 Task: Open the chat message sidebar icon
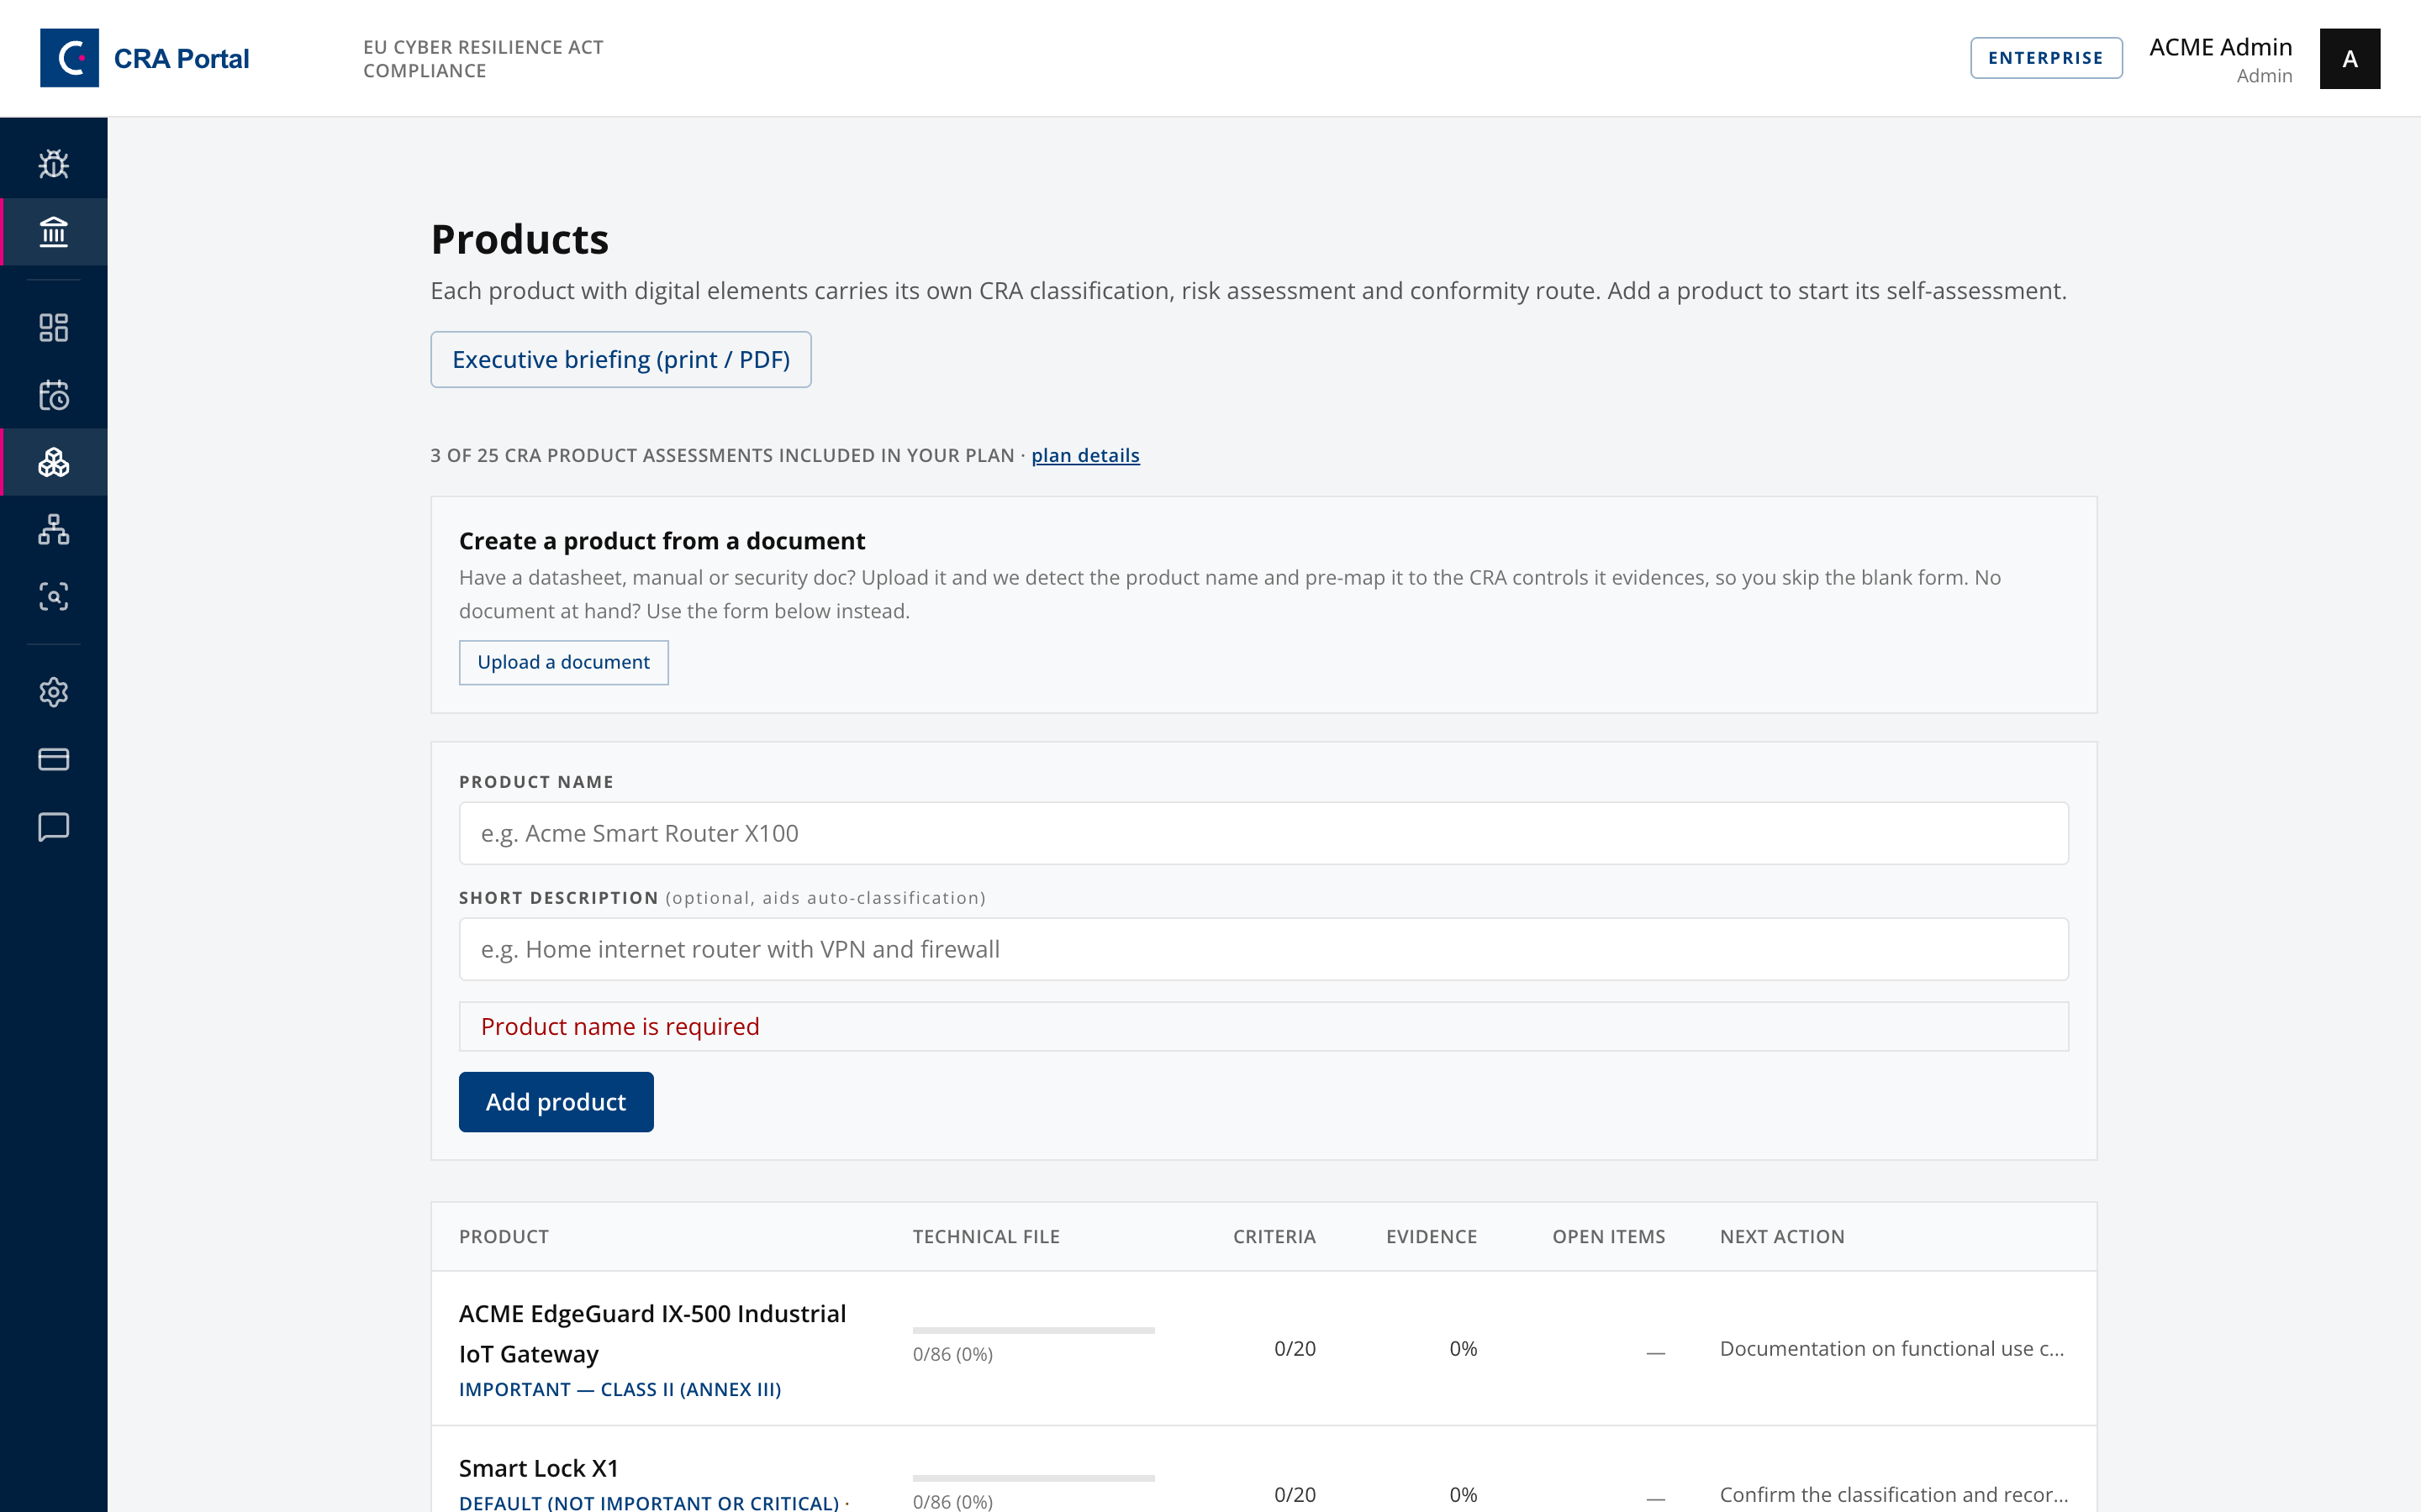click(53, 827)
